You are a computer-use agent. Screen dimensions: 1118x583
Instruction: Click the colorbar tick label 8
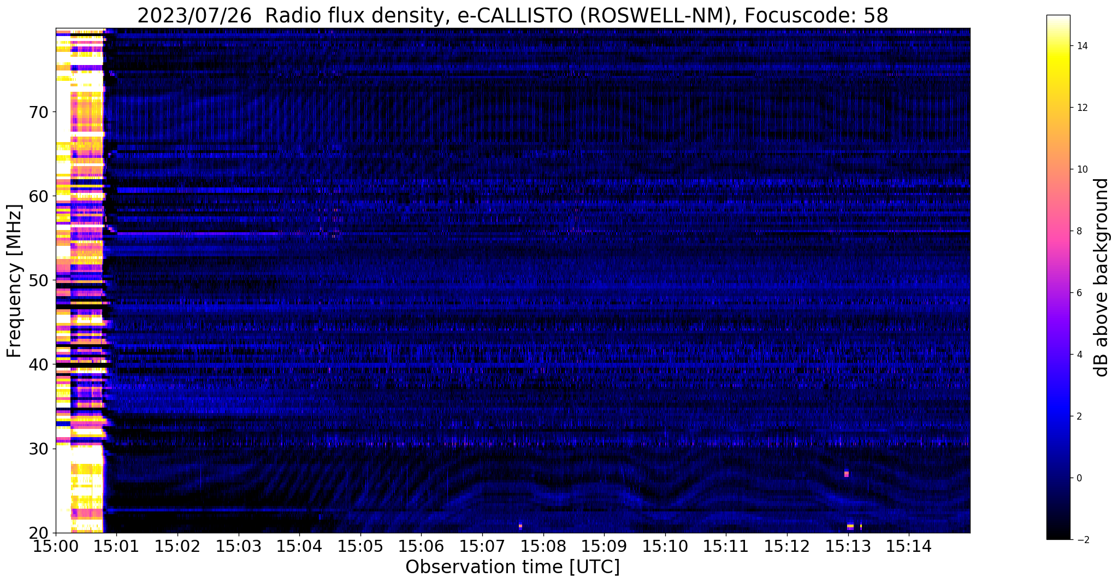1079,231
